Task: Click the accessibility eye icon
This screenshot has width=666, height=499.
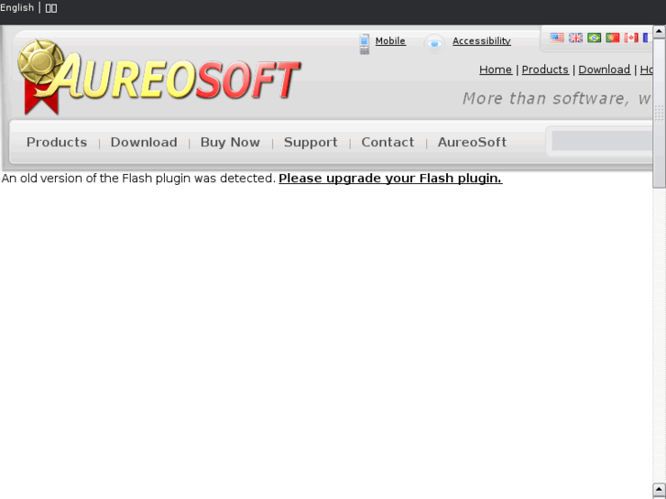Action: (x=434, y=43)
